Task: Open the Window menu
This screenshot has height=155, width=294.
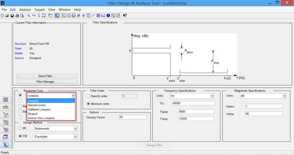Action: (x=65, y=9)
